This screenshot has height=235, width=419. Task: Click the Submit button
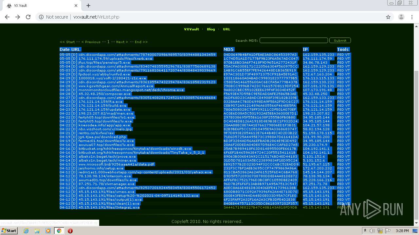pyautogui.click(x=340, y=40)
